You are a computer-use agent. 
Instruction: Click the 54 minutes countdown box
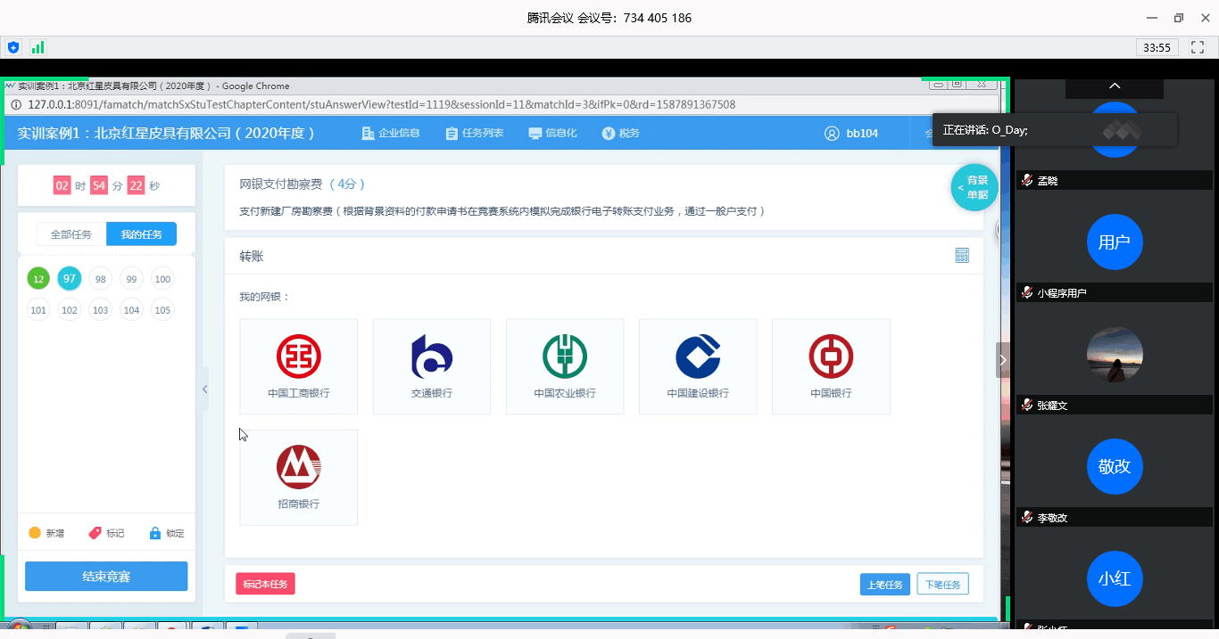[99, 185]
